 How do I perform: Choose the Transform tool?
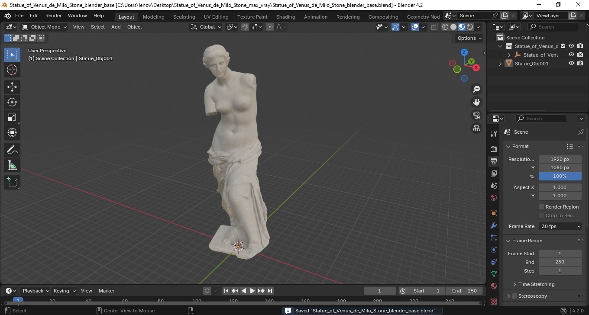tap(12, 132)
